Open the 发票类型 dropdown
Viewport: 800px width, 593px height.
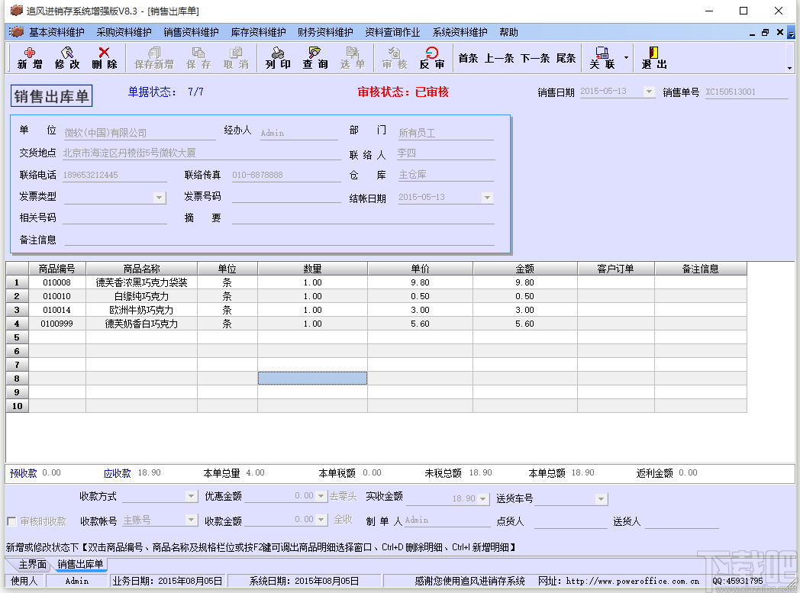tap(160, 198)
